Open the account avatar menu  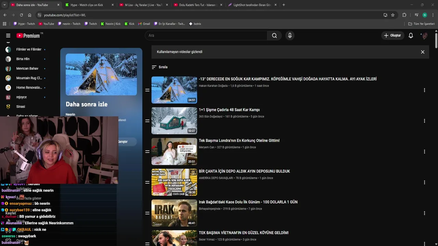tap(424, 36)
